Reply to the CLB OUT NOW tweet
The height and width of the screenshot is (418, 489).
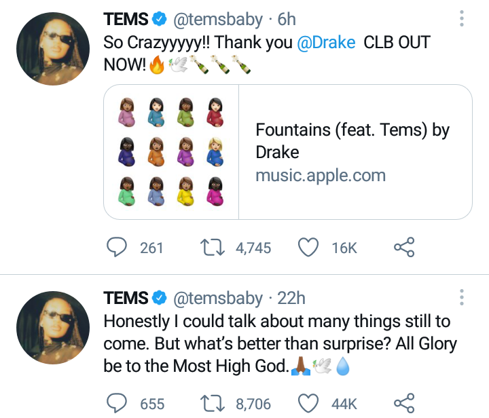tap(117, 248)
